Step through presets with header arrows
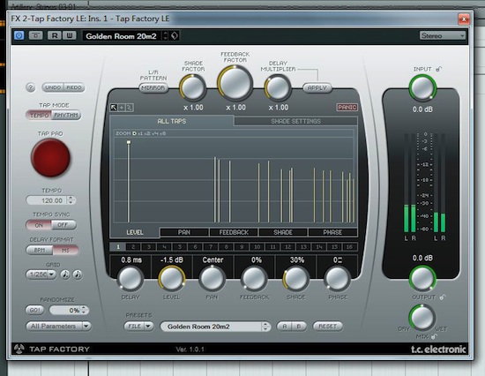Image resolution: width=485 pixels, height=376 pixels. pyautogui.click(x=166, y=36)
